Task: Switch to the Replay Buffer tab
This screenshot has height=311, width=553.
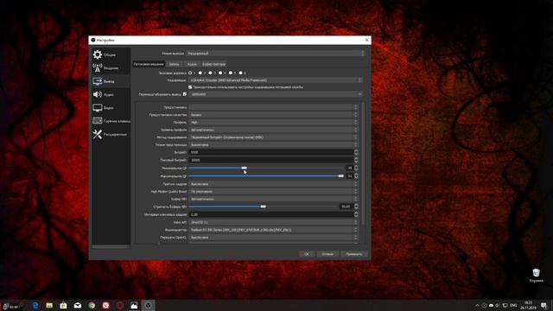Action: point(213,64)
